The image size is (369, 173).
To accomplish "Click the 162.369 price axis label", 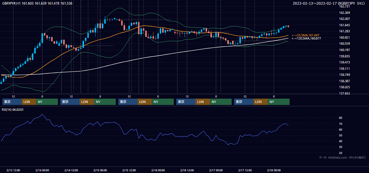I will pos(344,13).
